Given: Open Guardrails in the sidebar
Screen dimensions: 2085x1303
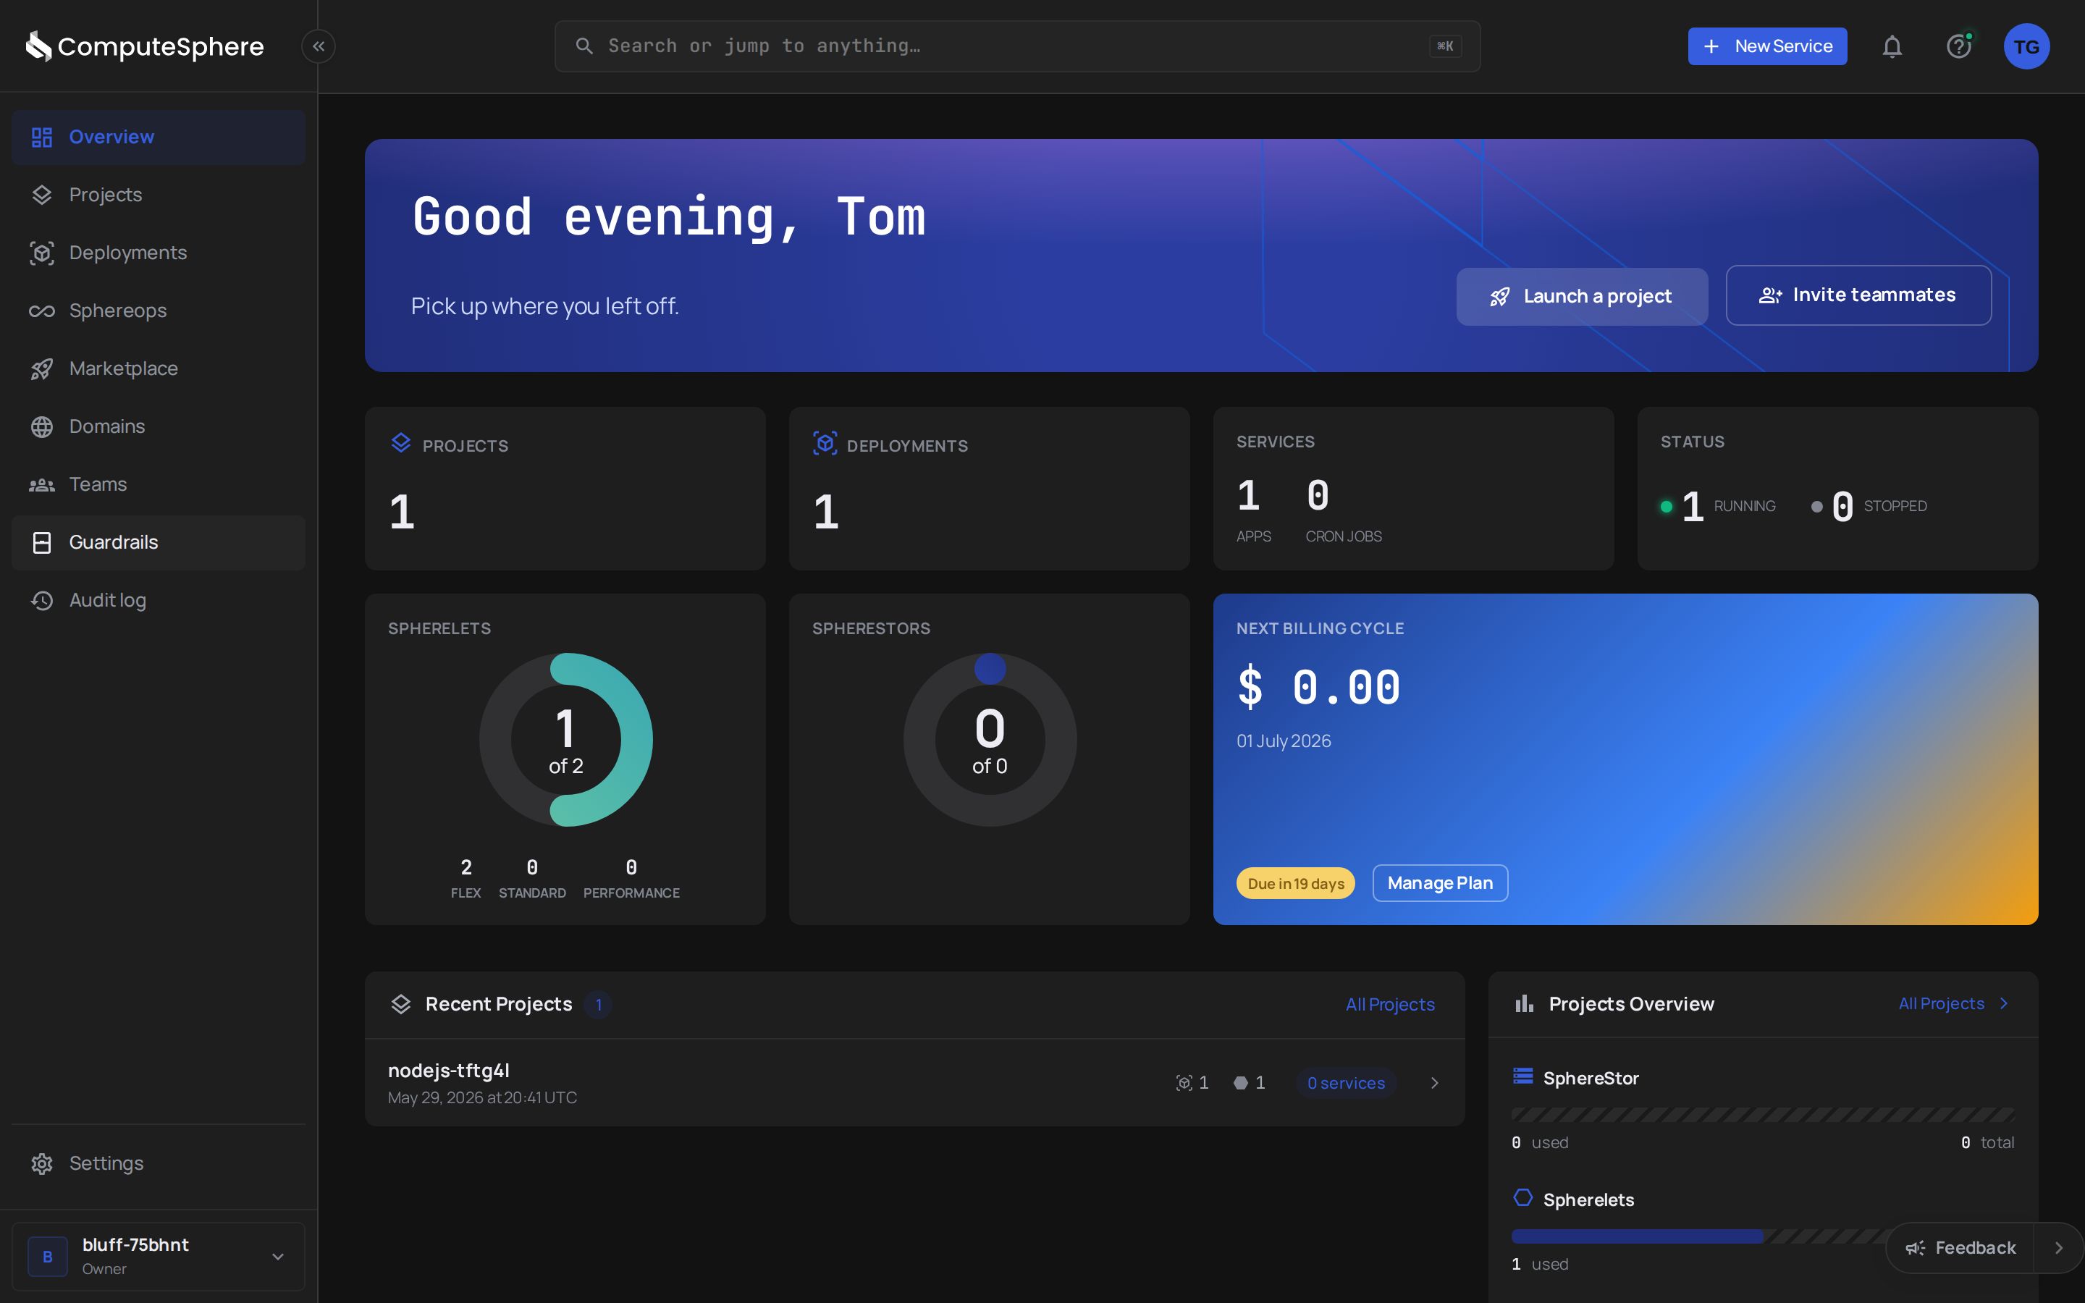Looking at the screenshot, I should click(159, 542).
